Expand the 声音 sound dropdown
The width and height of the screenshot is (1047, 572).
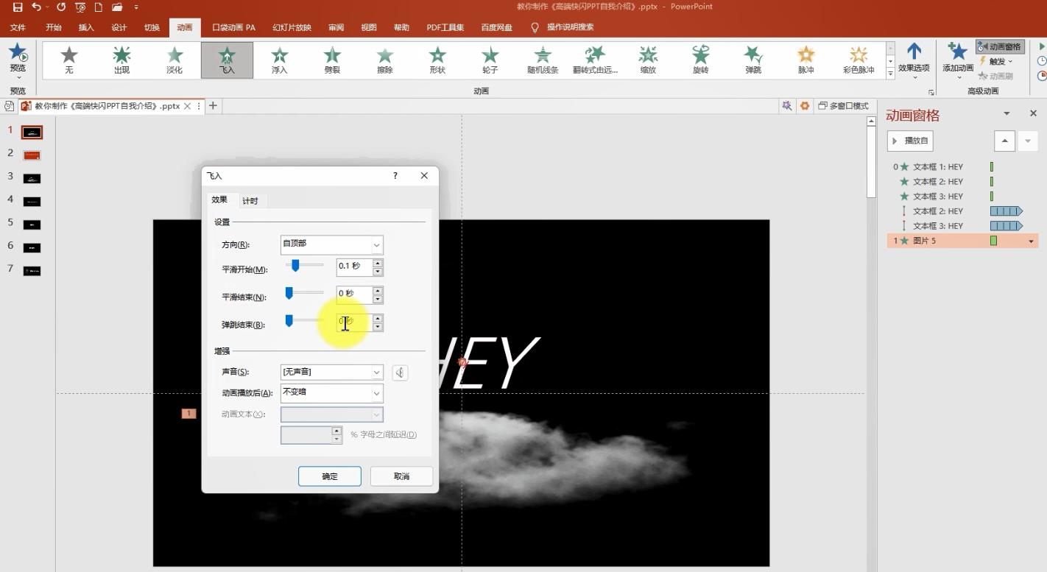[x=376, y=372]
